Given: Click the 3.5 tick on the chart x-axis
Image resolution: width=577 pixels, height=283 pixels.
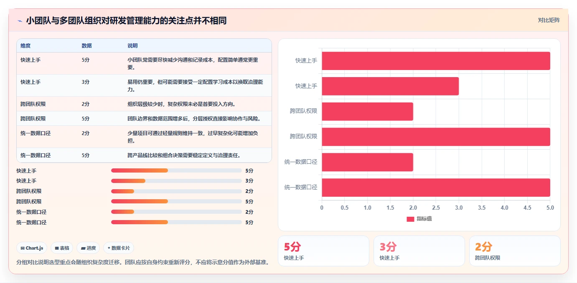Looking at the screenshot, I should click(482, 208).
